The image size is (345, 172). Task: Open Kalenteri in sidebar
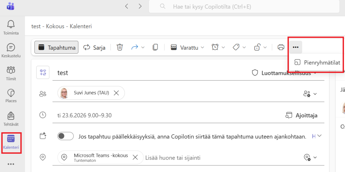click(11, 142)
